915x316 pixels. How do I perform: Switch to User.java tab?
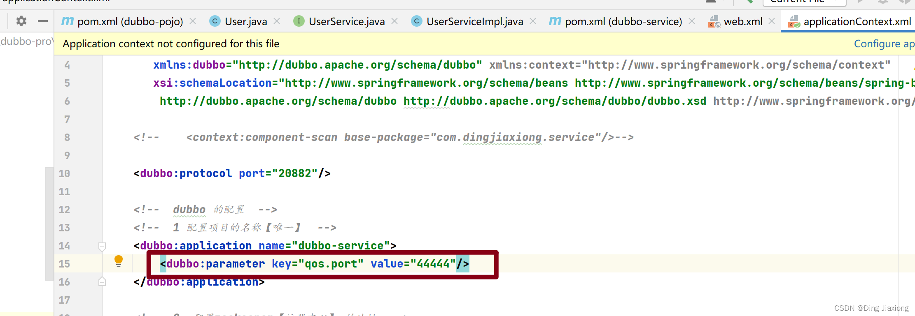(x=246, y=21)
